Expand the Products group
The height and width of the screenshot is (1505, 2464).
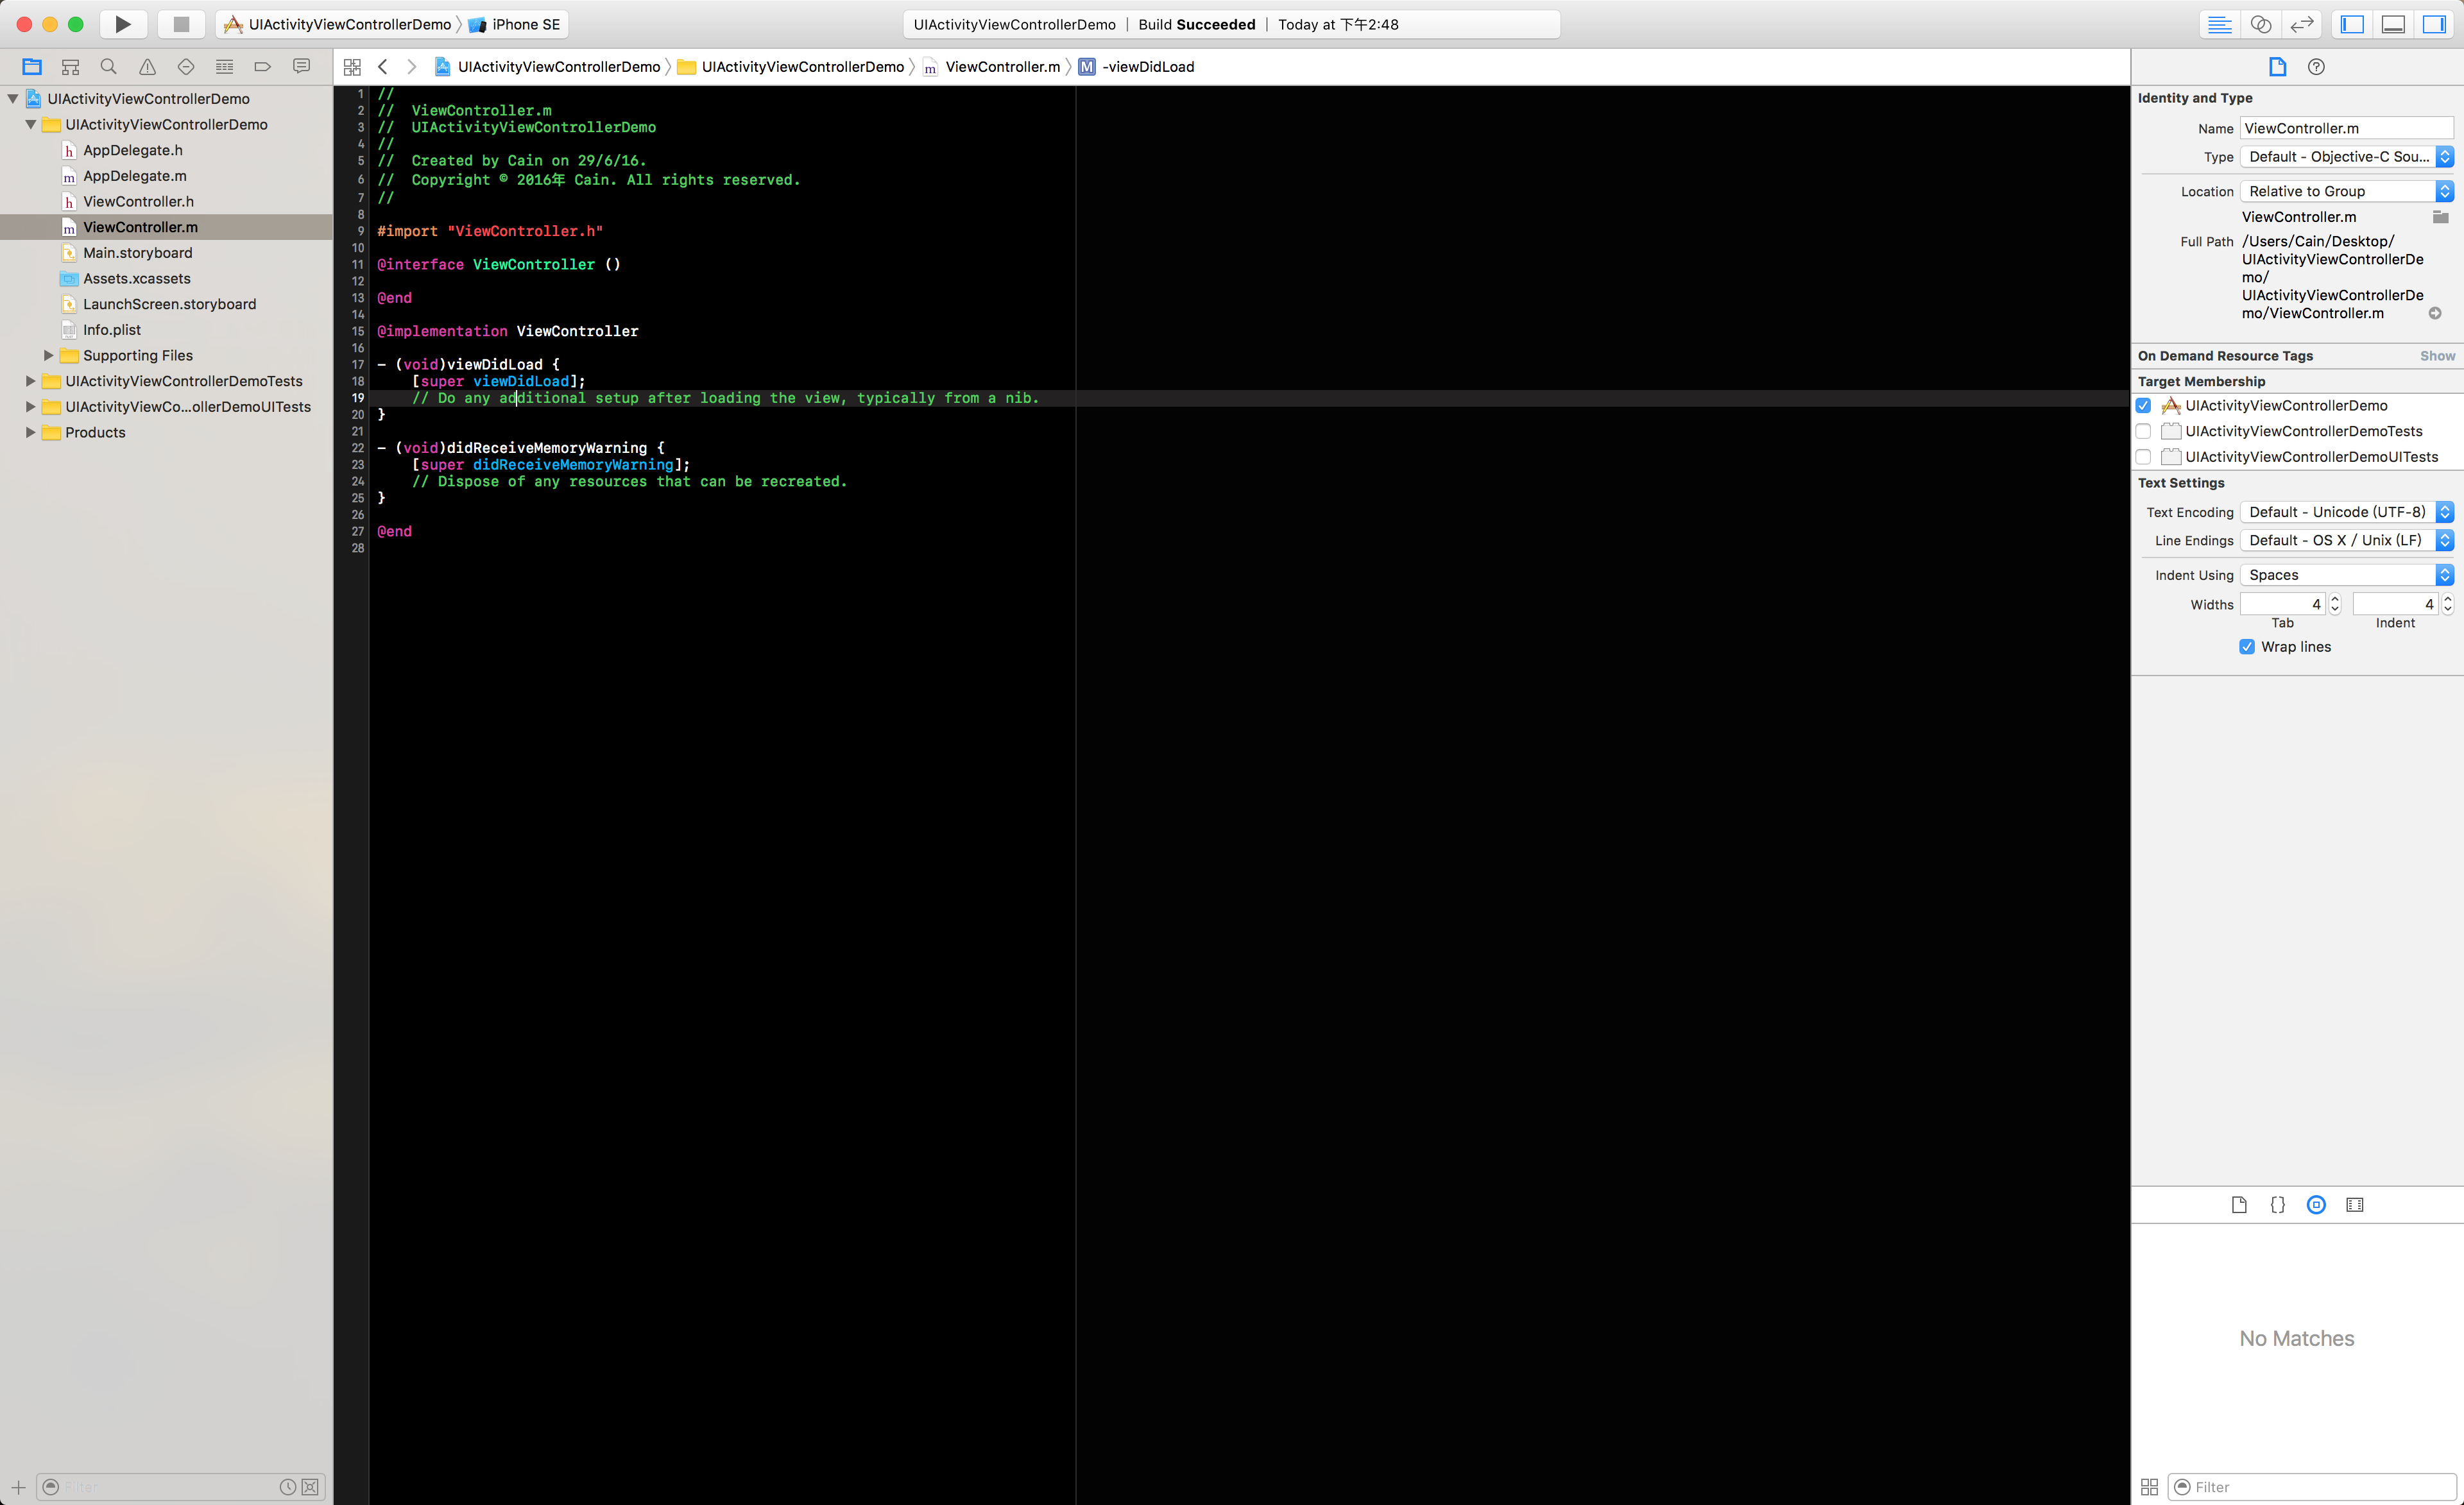30,433
